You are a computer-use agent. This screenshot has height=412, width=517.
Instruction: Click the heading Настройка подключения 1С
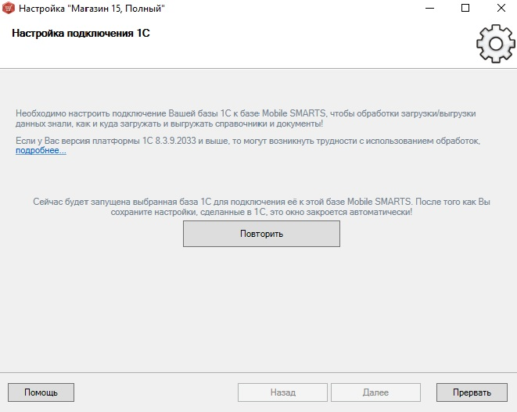click(x=81, y=34)
